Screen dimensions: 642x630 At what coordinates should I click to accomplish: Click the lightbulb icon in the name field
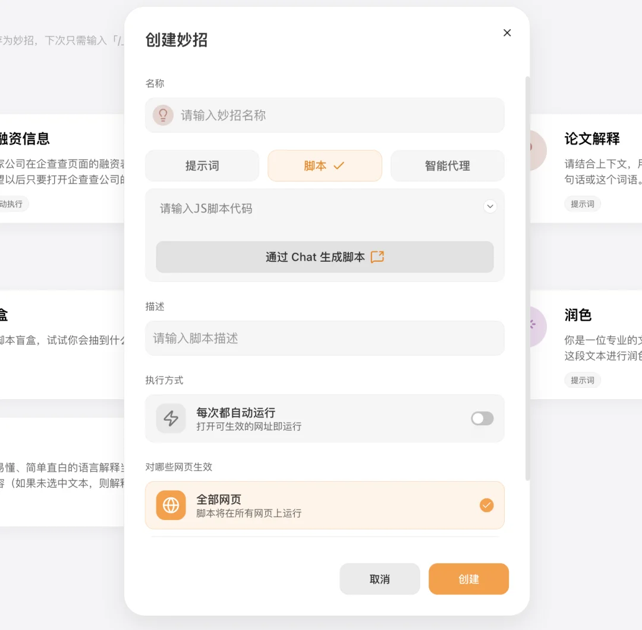click(x=163, y=115)
